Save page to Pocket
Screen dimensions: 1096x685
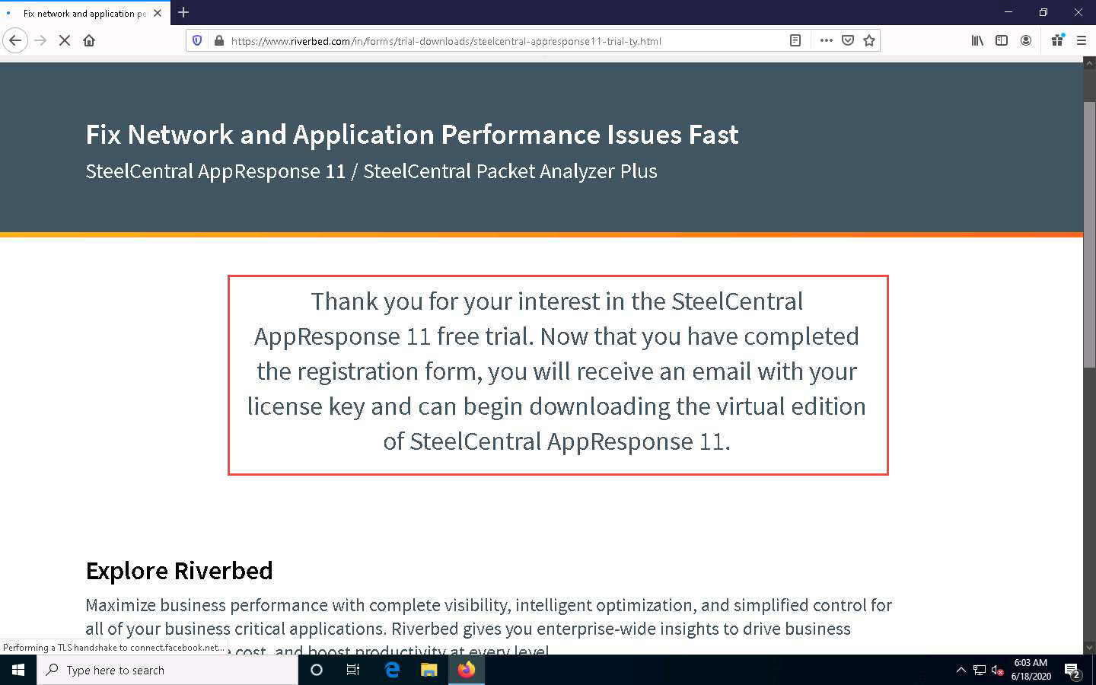[848, 41]
